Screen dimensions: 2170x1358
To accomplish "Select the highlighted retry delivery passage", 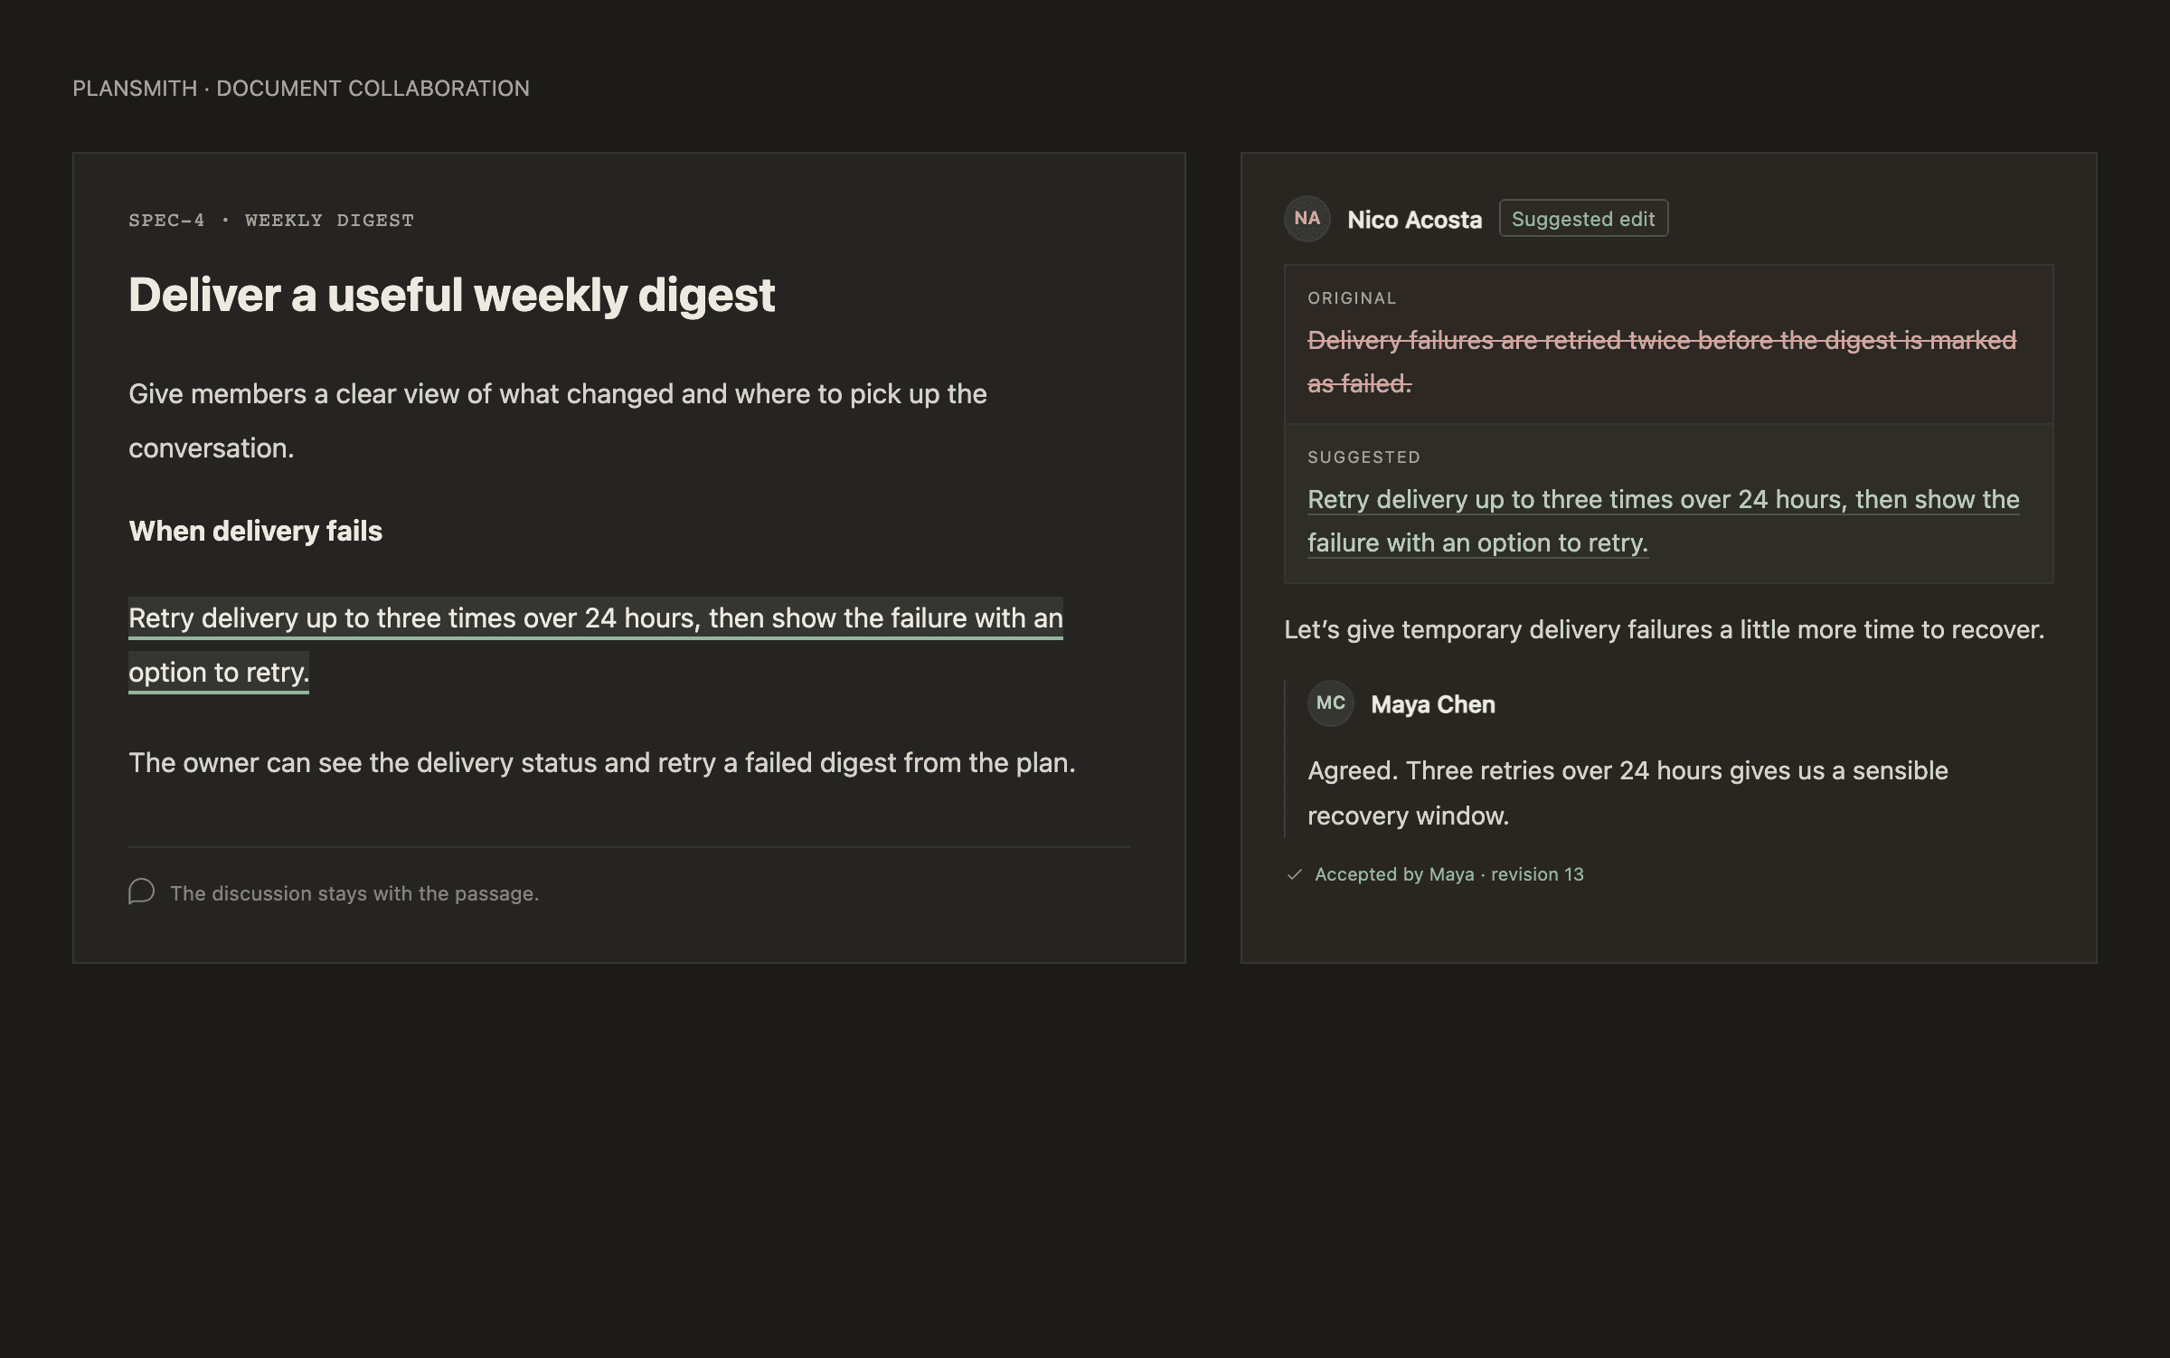I will 596,645.
